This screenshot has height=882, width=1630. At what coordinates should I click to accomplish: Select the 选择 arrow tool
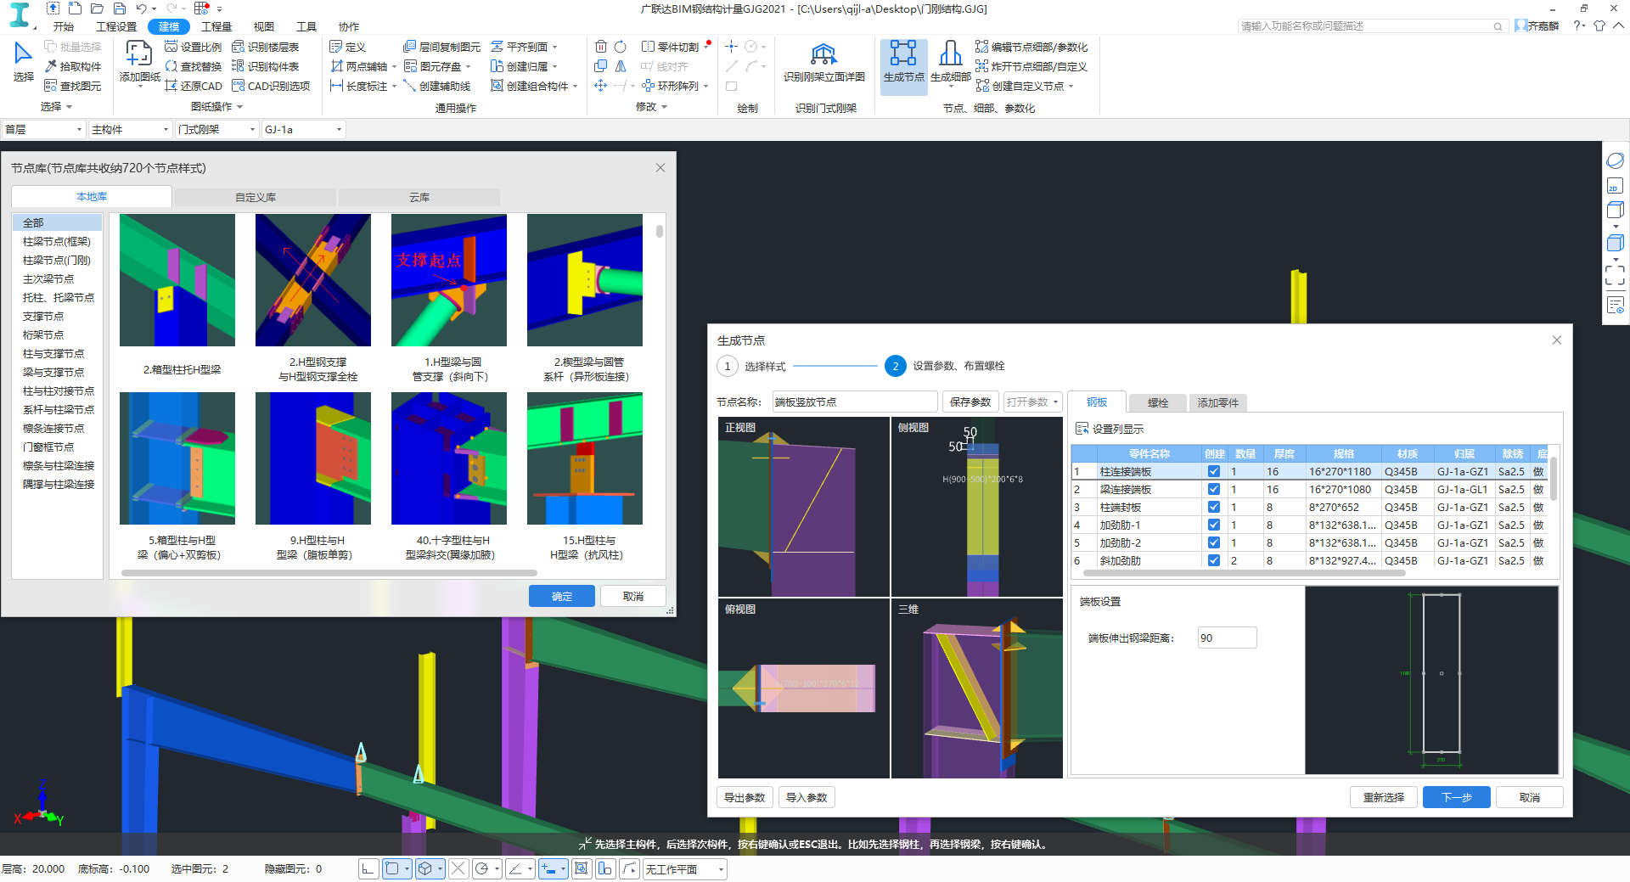point(23,55)
